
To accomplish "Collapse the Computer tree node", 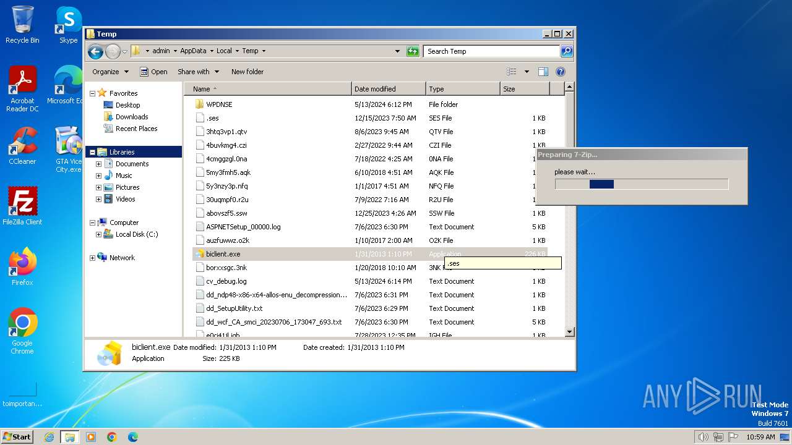I will (92, 222).
